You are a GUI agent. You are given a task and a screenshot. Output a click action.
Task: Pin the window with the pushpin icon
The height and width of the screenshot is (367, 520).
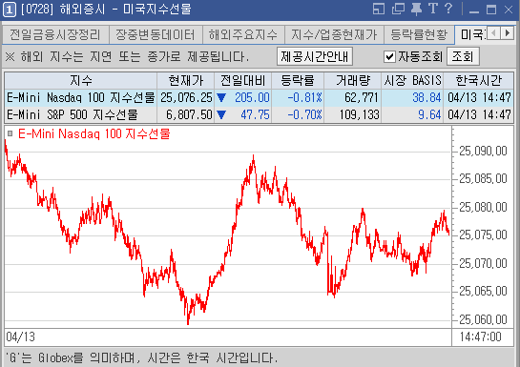pos(416,9)
